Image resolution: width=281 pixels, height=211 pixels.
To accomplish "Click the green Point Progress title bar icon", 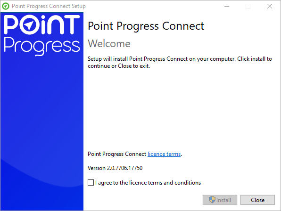I will point(6,6).
